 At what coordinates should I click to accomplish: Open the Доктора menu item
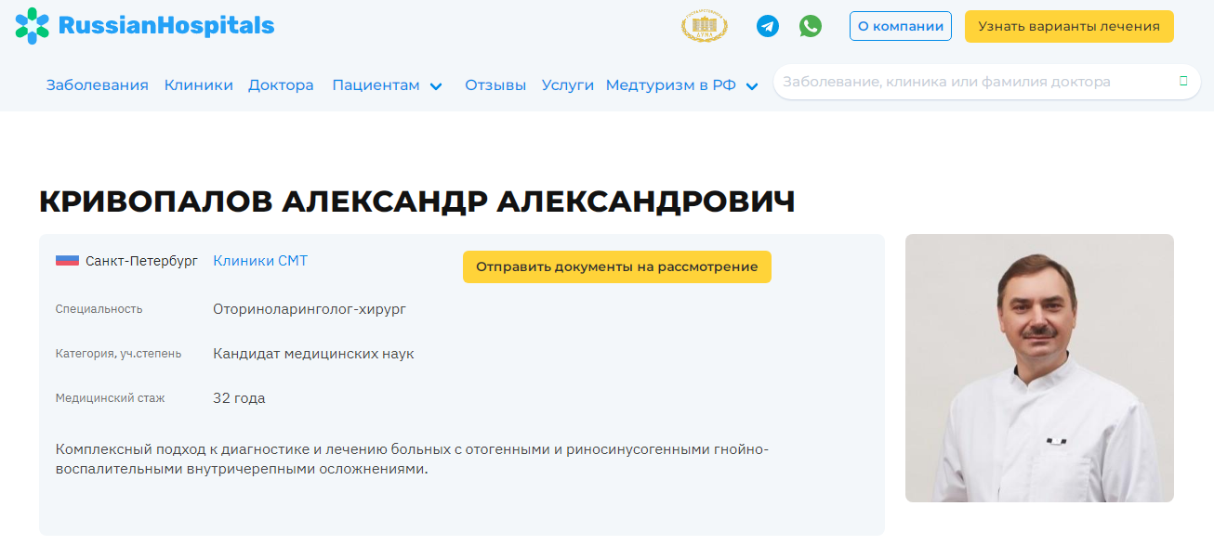[281, 85]
